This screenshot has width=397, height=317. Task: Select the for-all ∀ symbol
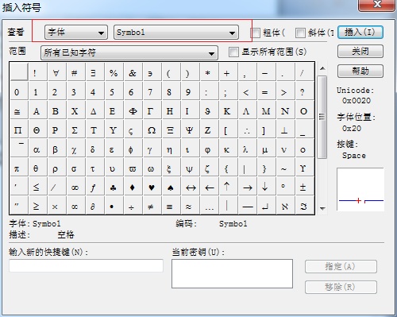(x=56, y=73)
